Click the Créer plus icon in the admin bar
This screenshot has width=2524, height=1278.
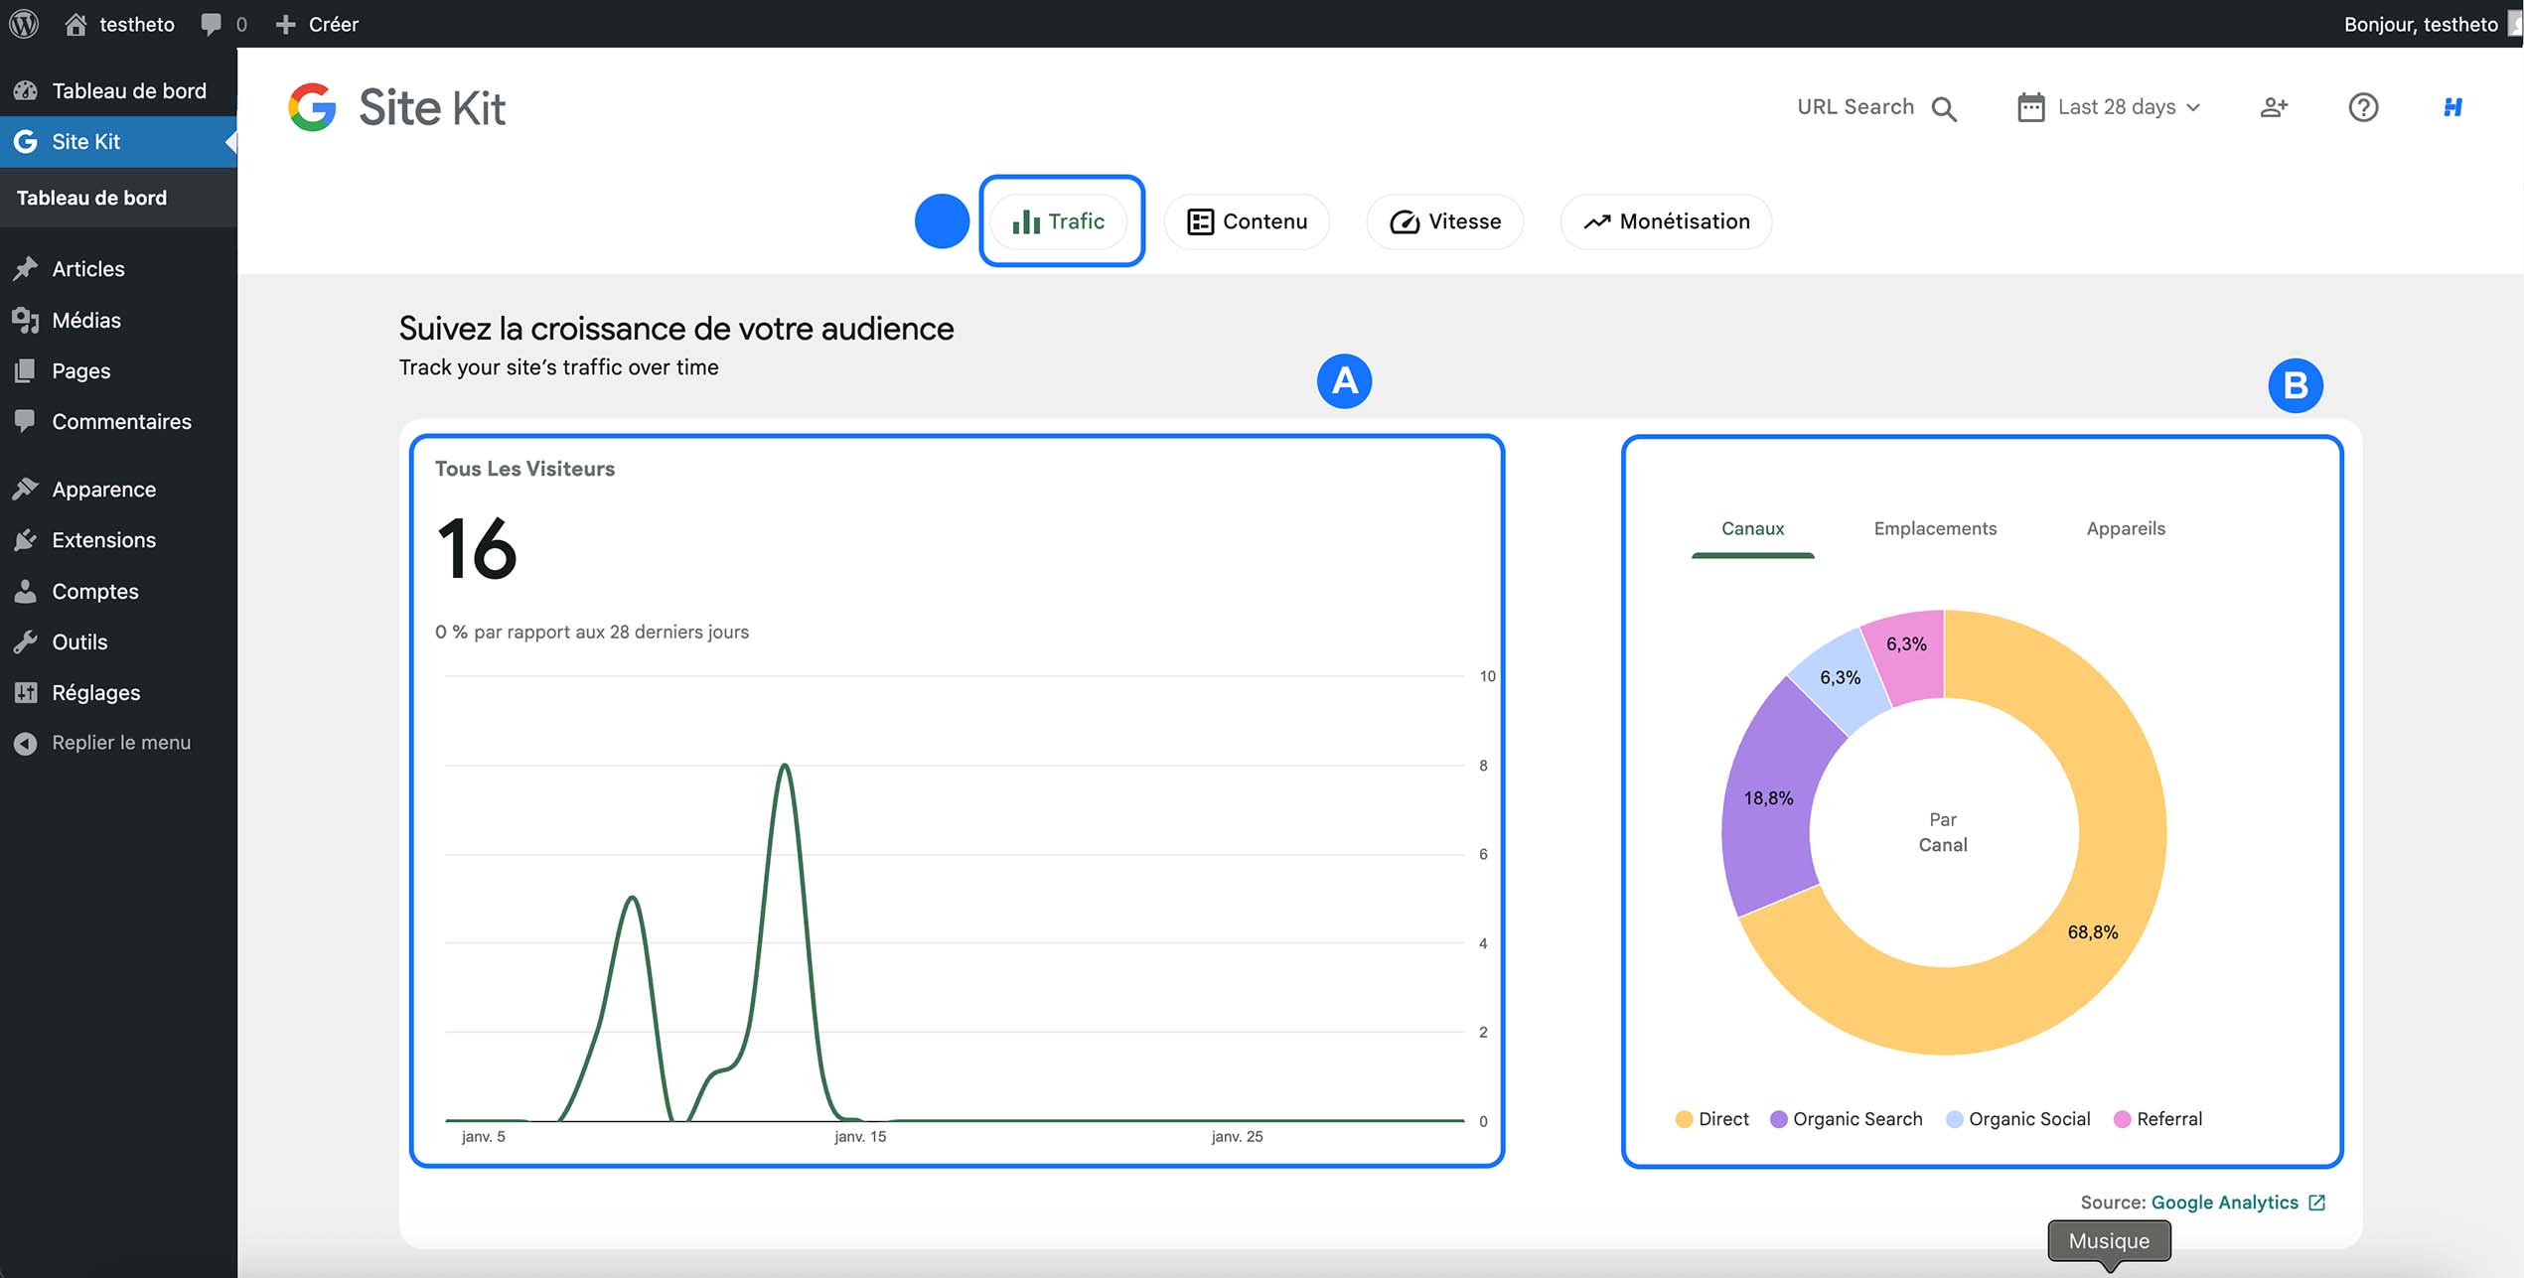(286, 23)
